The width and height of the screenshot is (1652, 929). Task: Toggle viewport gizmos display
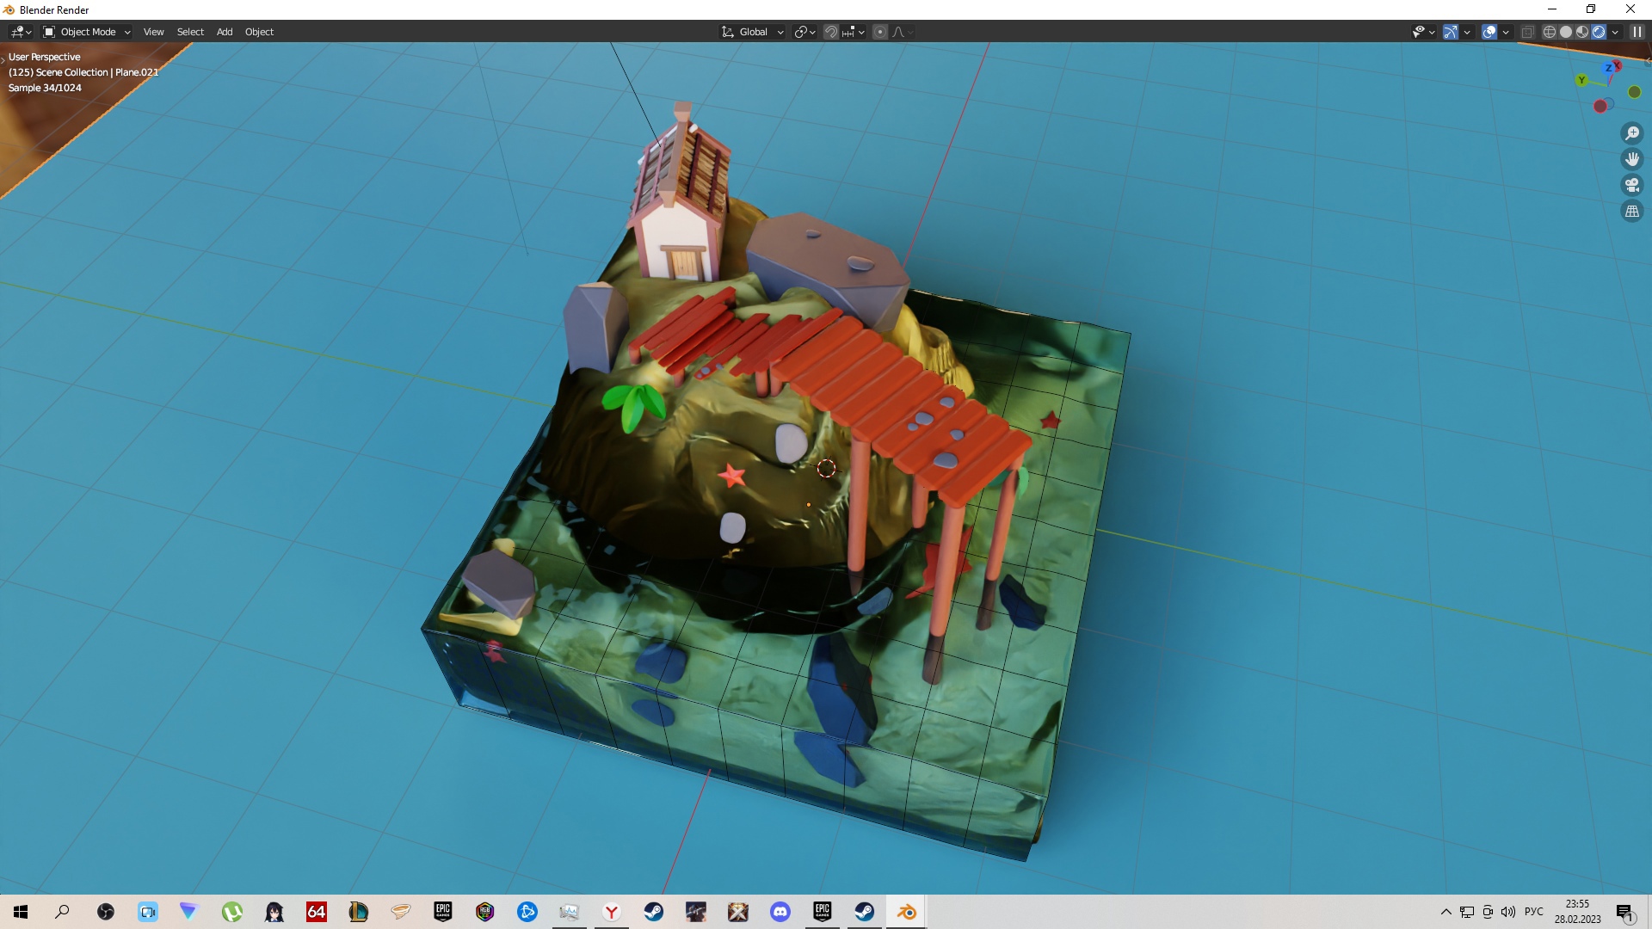1451,32
